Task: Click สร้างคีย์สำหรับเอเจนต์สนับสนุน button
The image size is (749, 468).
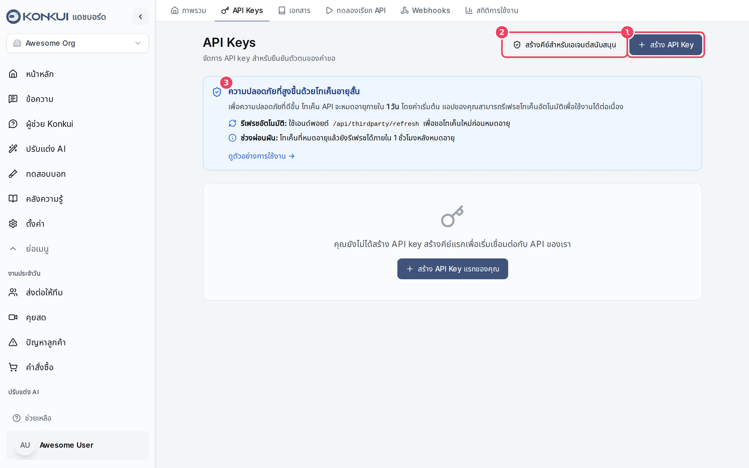Action: [565, 45]
